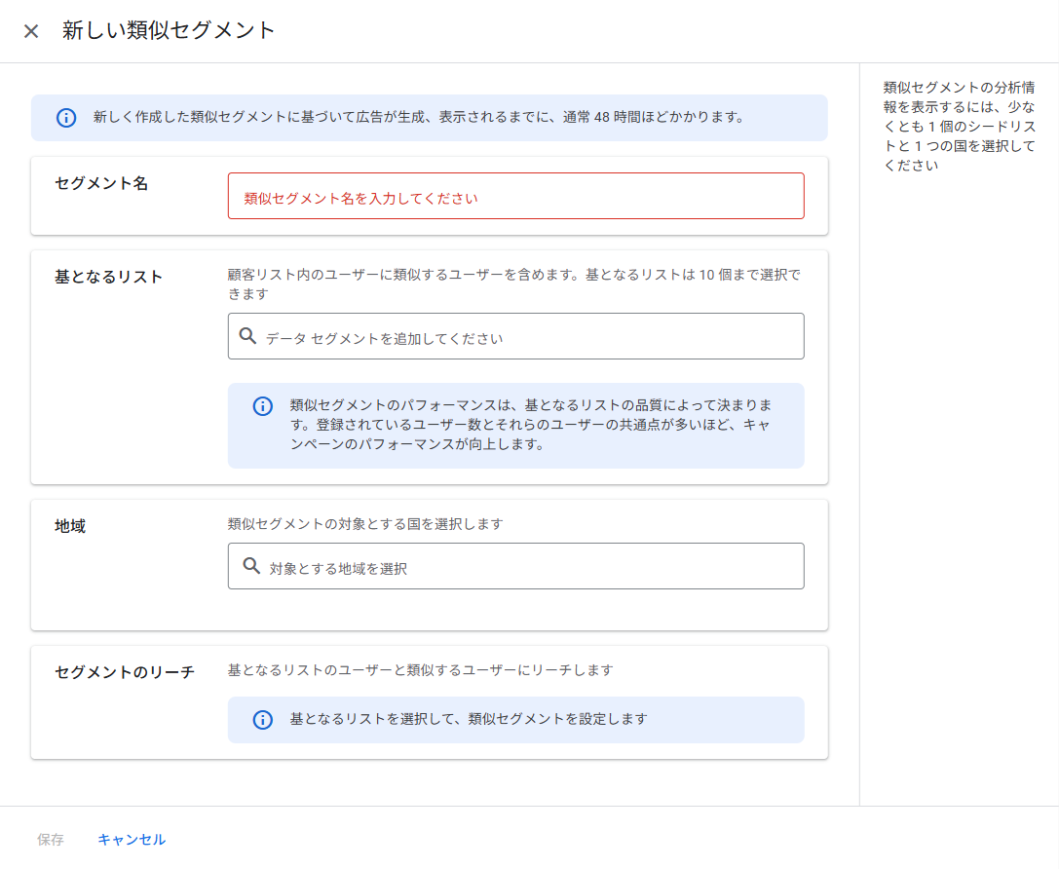This screenshot has width=1059, height=869.
Task: Click the text 基となるリストのユーザーと類似するユーザーにリーチします
Action: tap(421, 670)
